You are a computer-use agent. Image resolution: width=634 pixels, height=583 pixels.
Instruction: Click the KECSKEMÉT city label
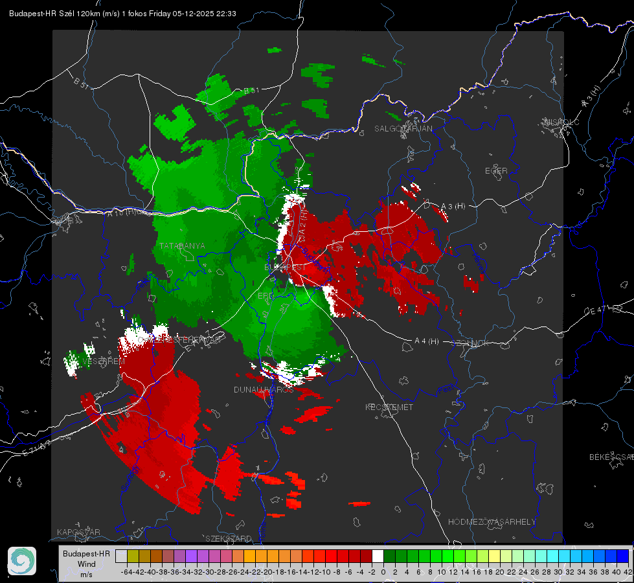click(x=389, y=407)
